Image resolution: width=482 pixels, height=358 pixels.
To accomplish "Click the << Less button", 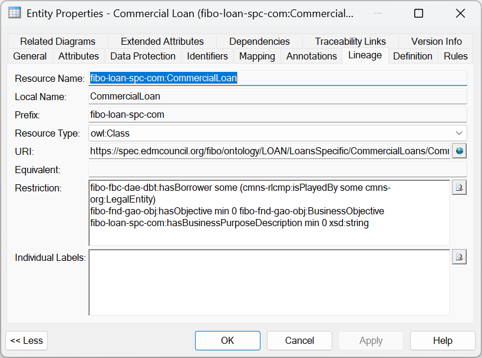I will (x=27, y=340).
